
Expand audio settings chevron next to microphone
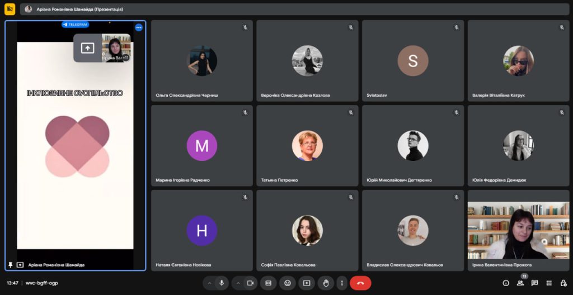point(210,283)
